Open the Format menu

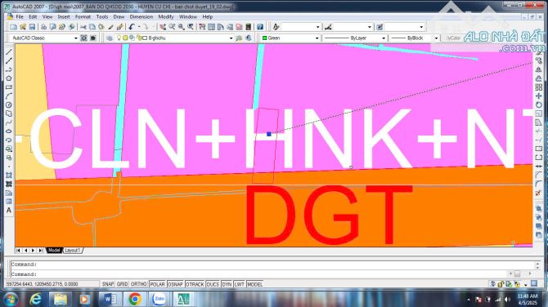[x=83, y=17]
